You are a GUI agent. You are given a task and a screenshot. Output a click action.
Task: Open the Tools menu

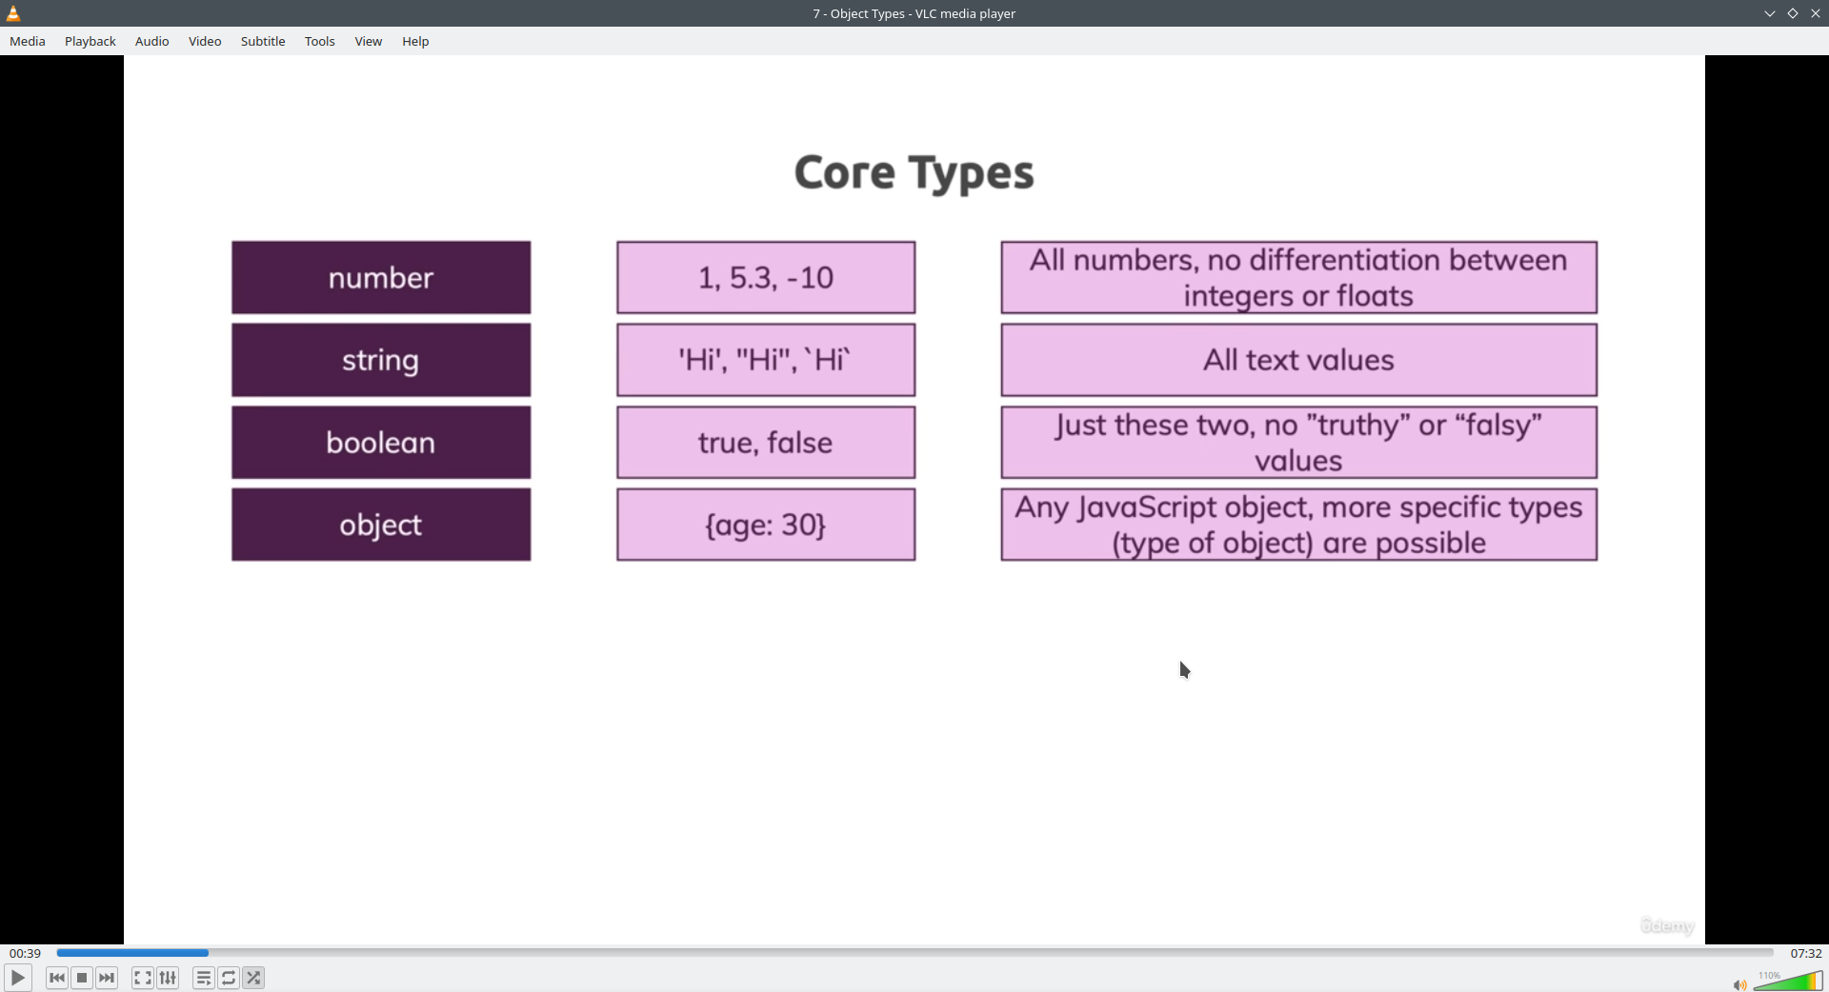click(320, 41)
